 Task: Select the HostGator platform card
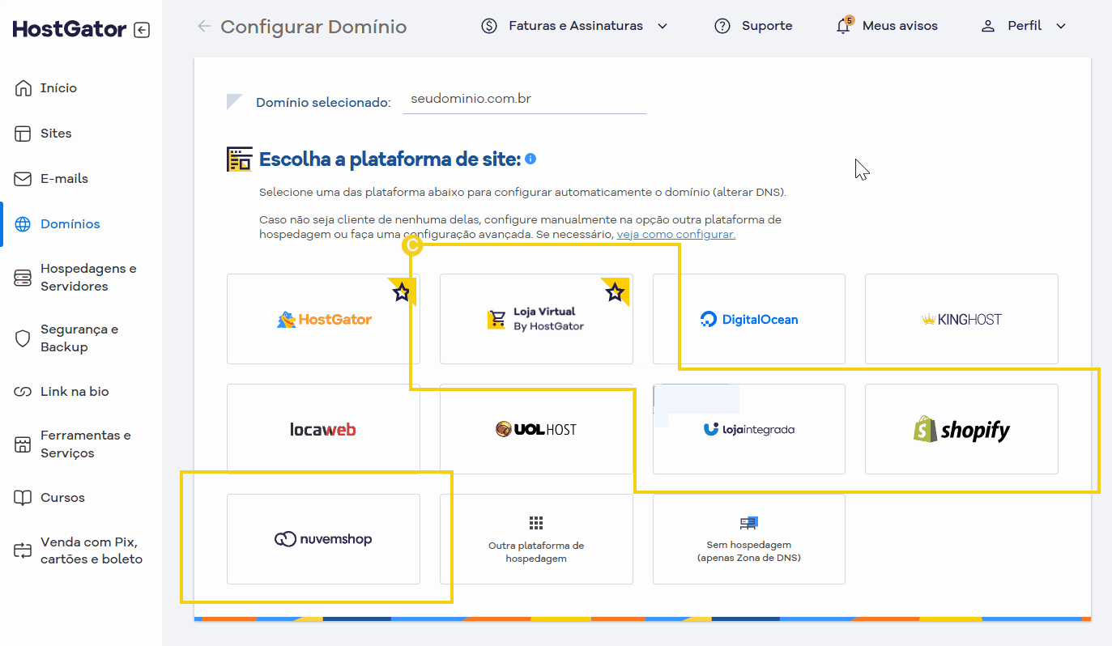(323, 319)
